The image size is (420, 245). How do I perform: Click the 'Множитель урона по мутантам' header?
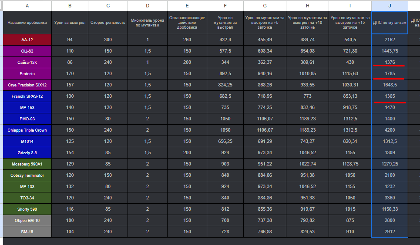tap(148, 23)
